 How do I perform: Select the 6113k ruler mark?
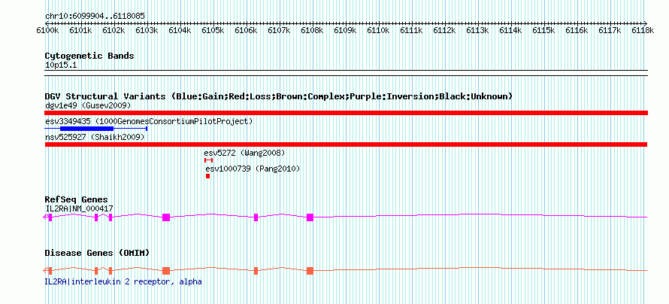[477, 30]
